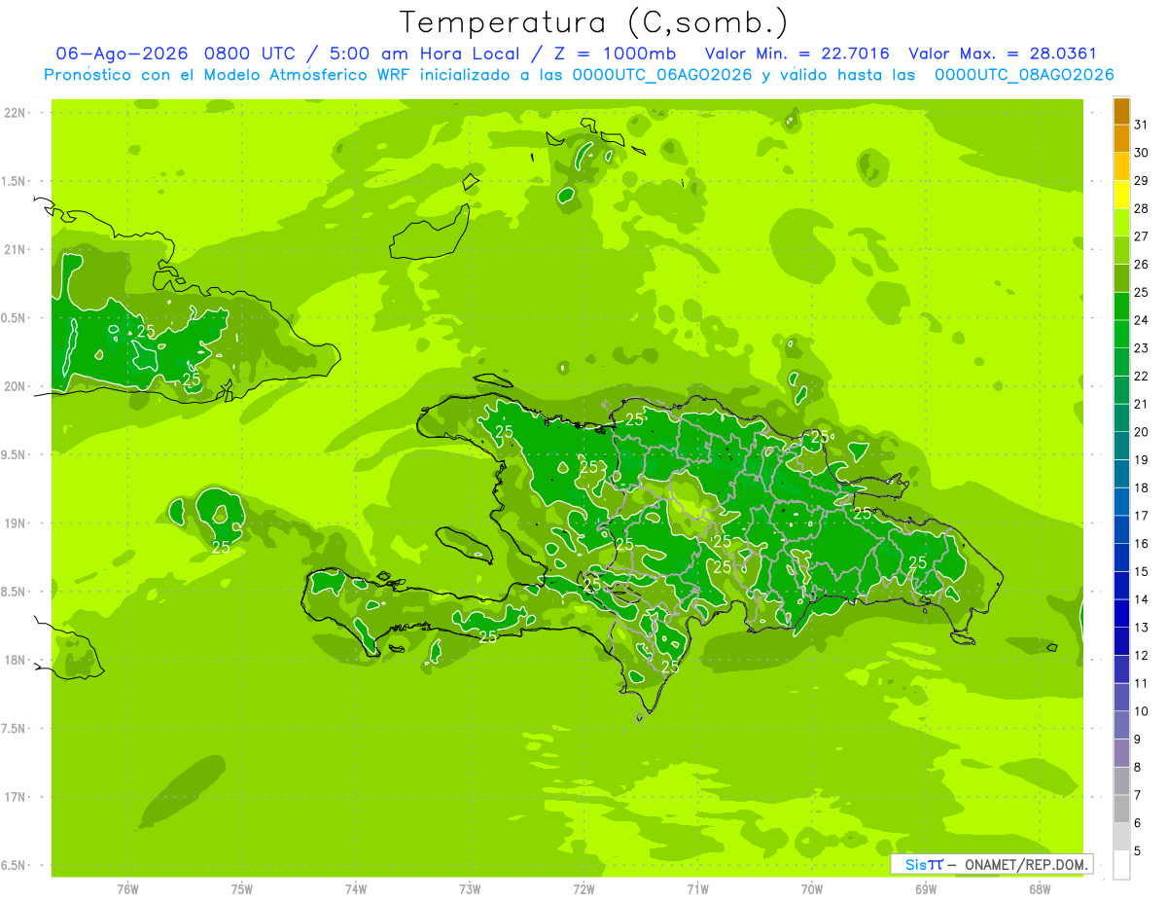The image size is (1167, 902).
Task: Click the 19N latitude label
Action: [17, 523]
